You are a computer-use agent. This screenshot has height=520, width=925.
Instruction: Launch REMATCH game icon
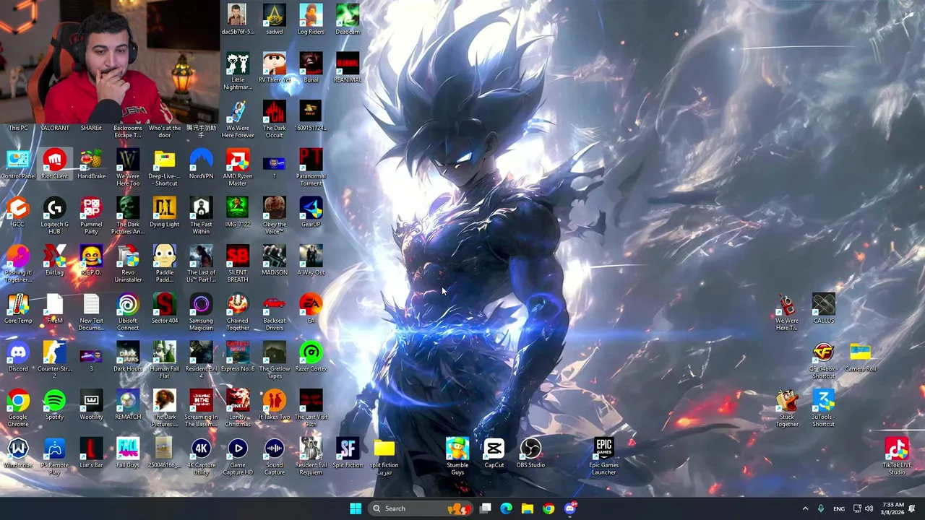(128, 405)
